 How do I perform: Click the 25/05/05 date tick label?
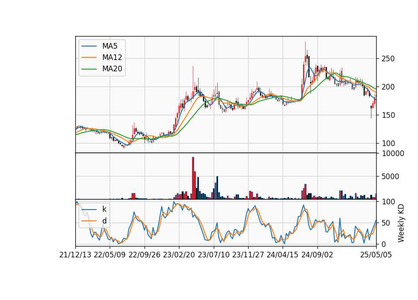coord(376,255)
